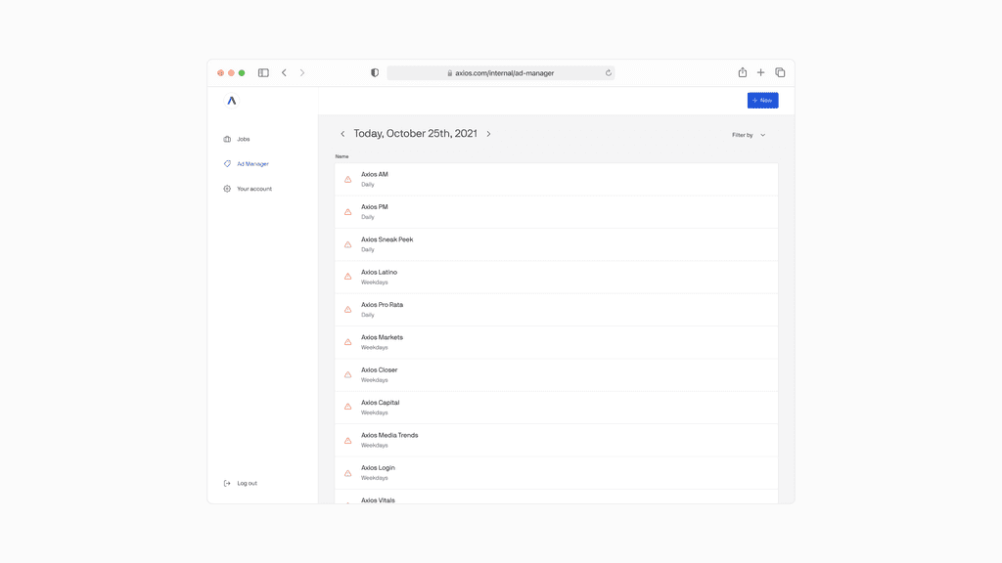
Task: Click the warning icon beside Axios Latino
Action: pyautogui.click(x=347, y=277)
